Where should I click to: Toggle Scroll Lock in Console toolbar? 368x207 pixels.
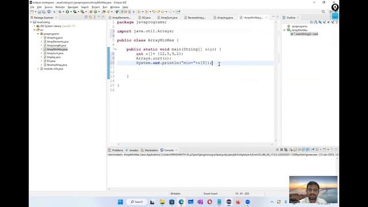[x=295, y=149]
